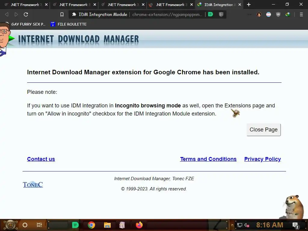Image resolution: width=308 pixels, height=231 pixels.
Task: Click the Internet Download Manager banner title
Action: [79, 39]
